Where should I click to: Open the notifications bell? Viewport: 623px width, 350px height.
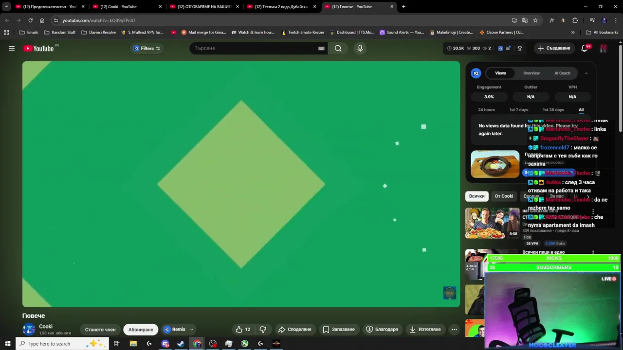point(585,48)
